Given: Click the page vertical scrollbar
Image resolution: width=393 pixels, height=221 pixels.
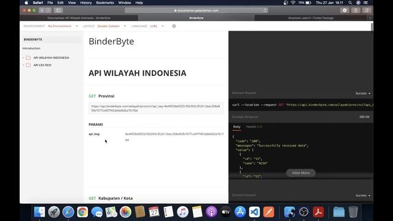Looking at the screenshot, I should point(372,27).
